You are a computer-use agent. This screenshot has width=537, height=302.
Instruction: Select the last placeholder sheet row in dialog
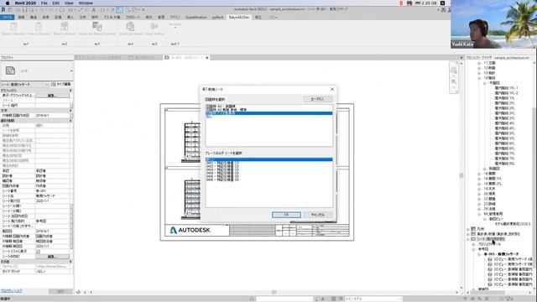point(268,180)
